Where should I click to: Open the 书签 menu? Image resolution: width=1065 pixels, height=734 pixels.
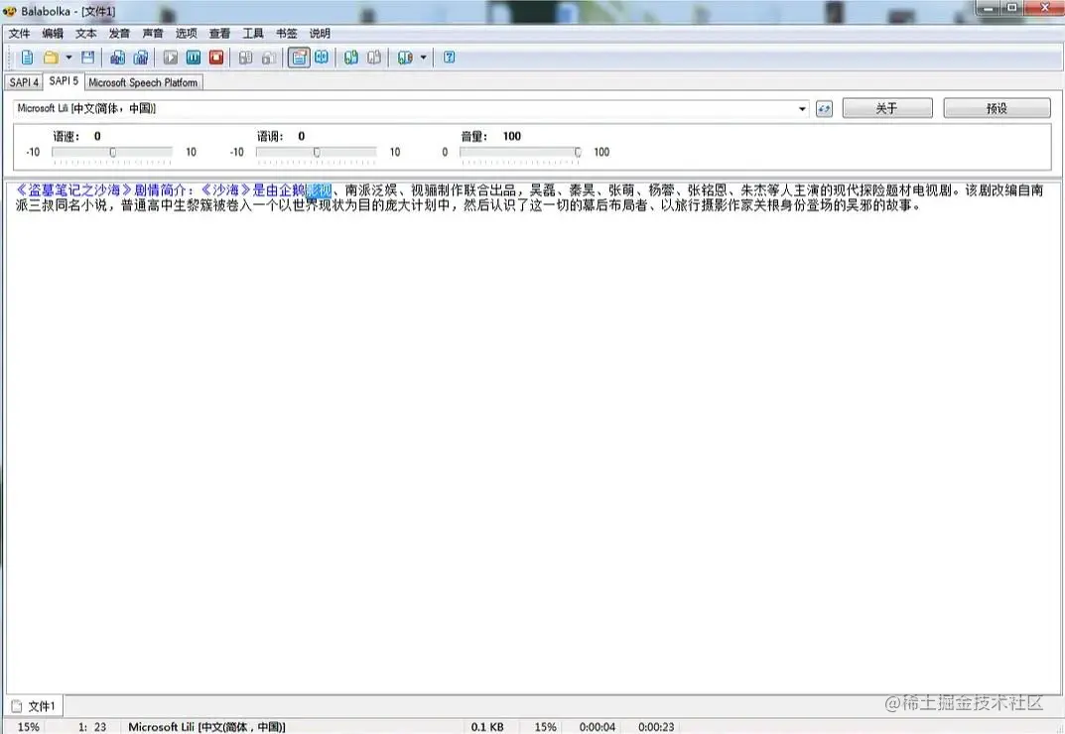(287, 34)
